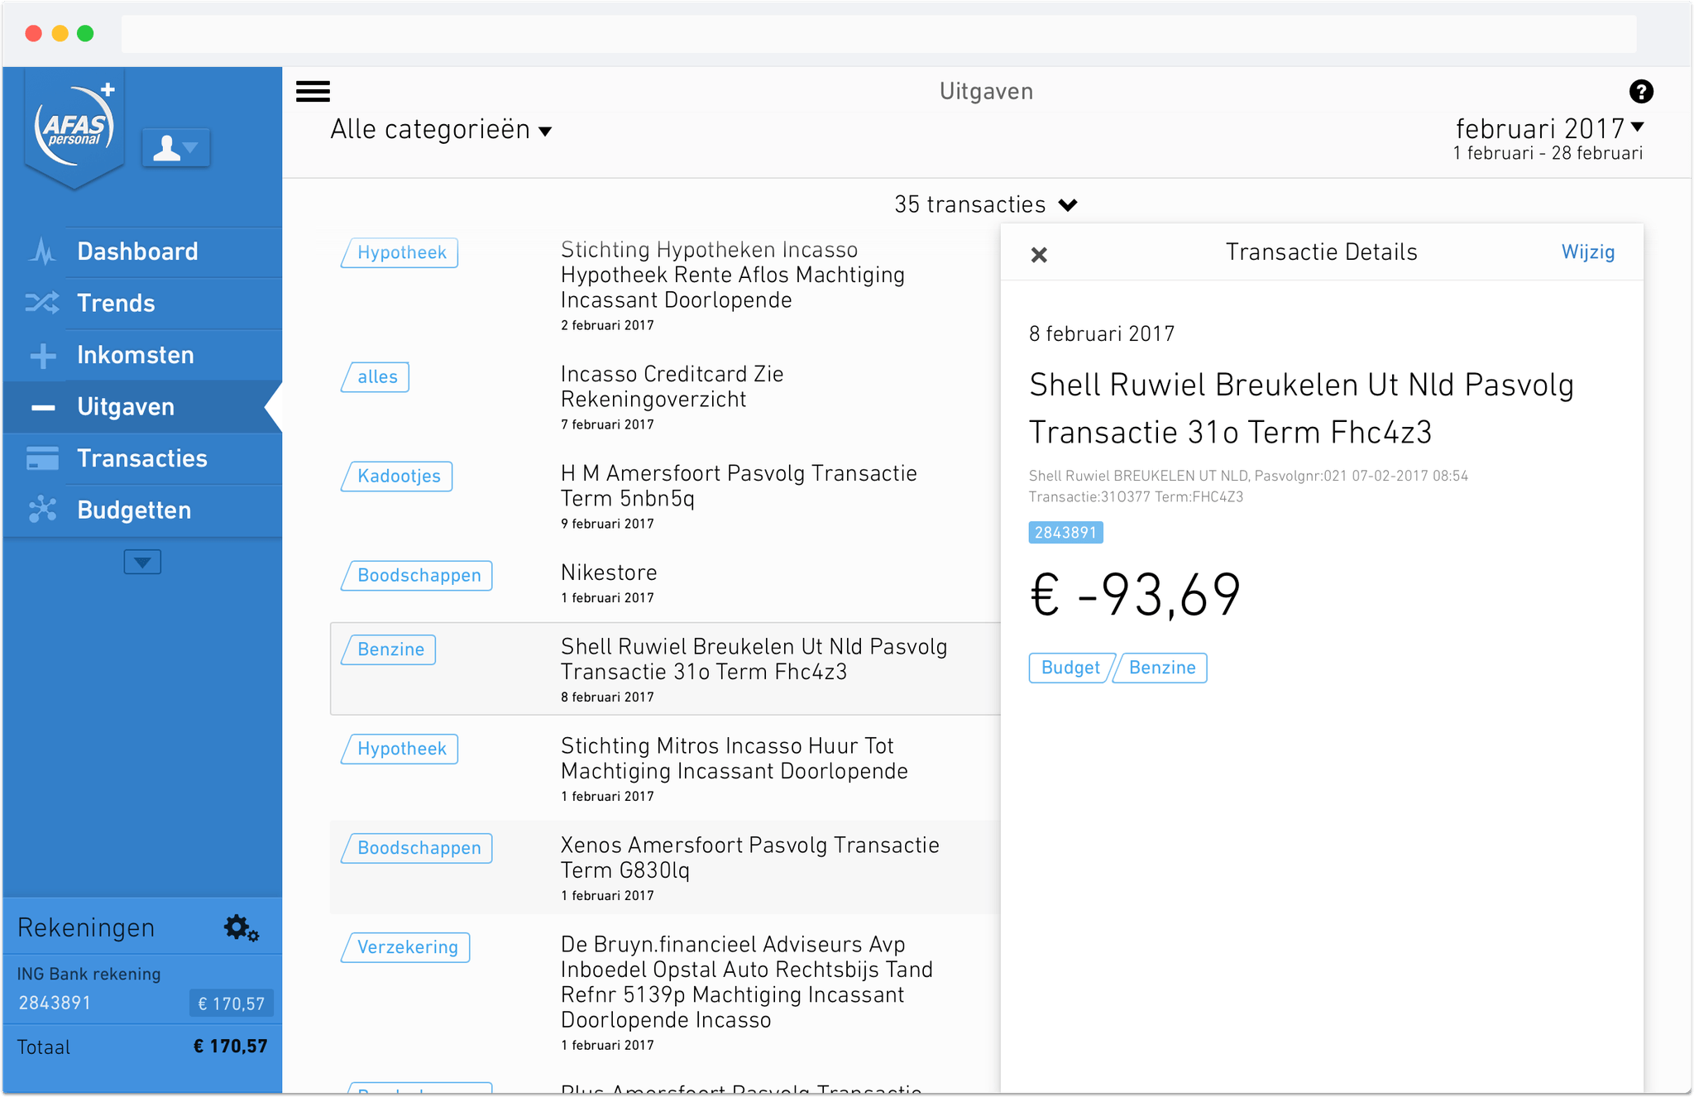Click the Uitgaven minus icon
Image resolution: width=1694 pixels, height=1097 pixels.
pos(41,407)
